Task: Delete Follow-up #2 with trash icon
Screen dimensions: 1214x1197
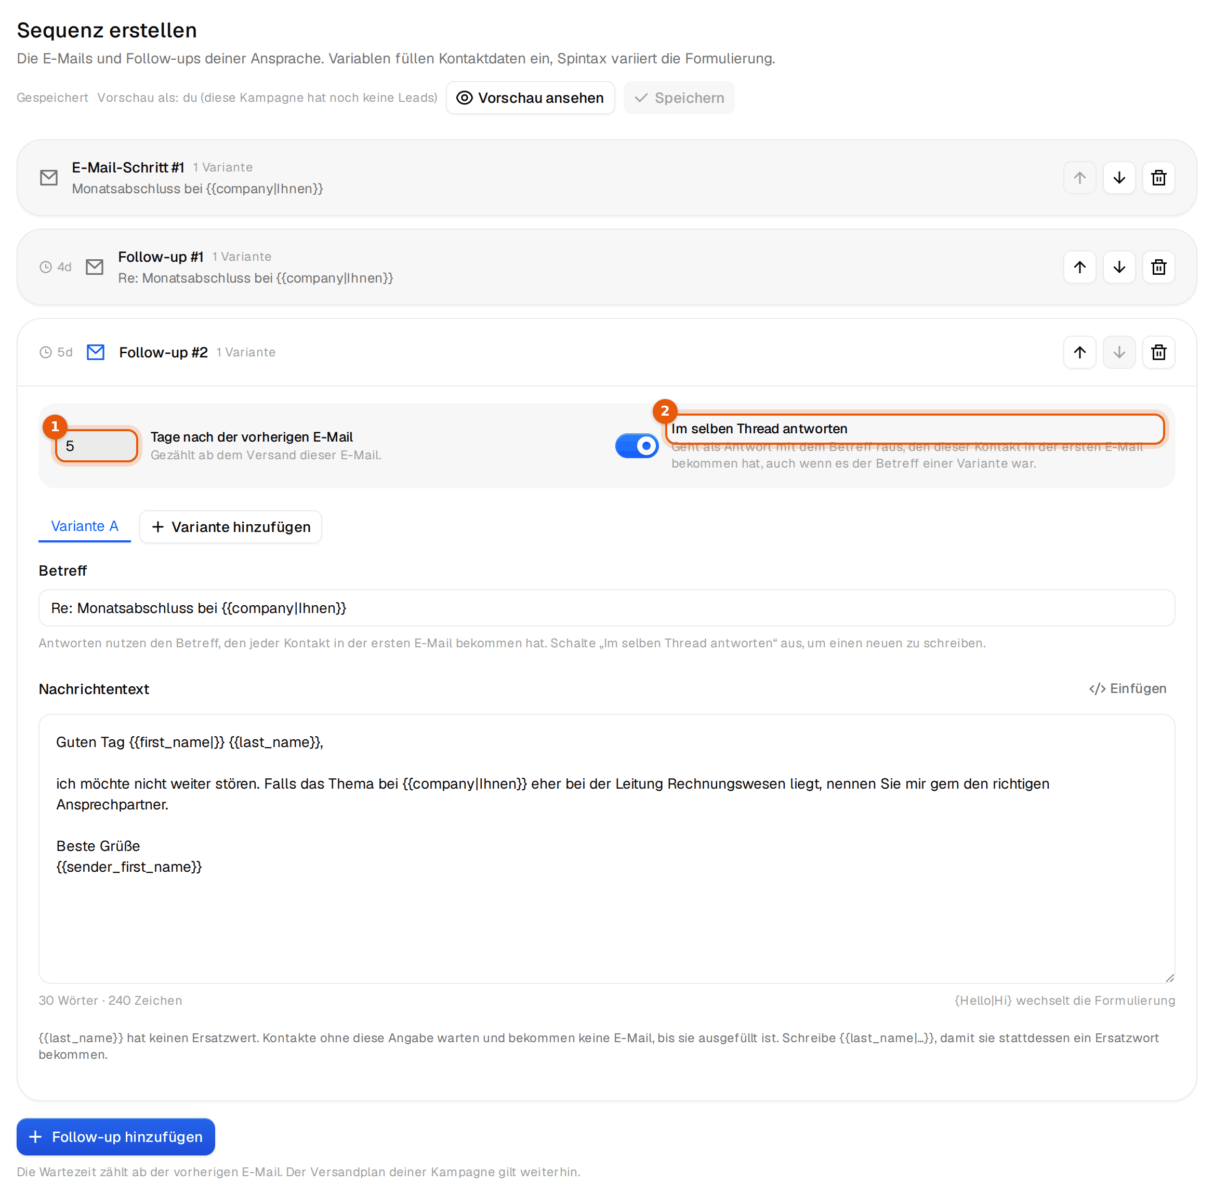Action: click(1158, 352)
